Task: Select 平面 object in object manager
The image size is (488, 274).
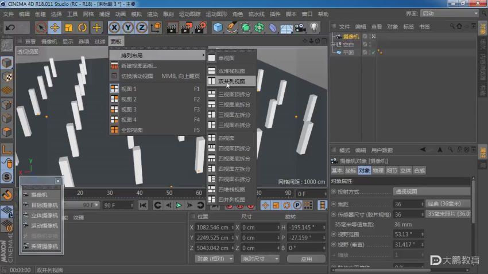Action: pyautogui.click(x=348, y=53)
